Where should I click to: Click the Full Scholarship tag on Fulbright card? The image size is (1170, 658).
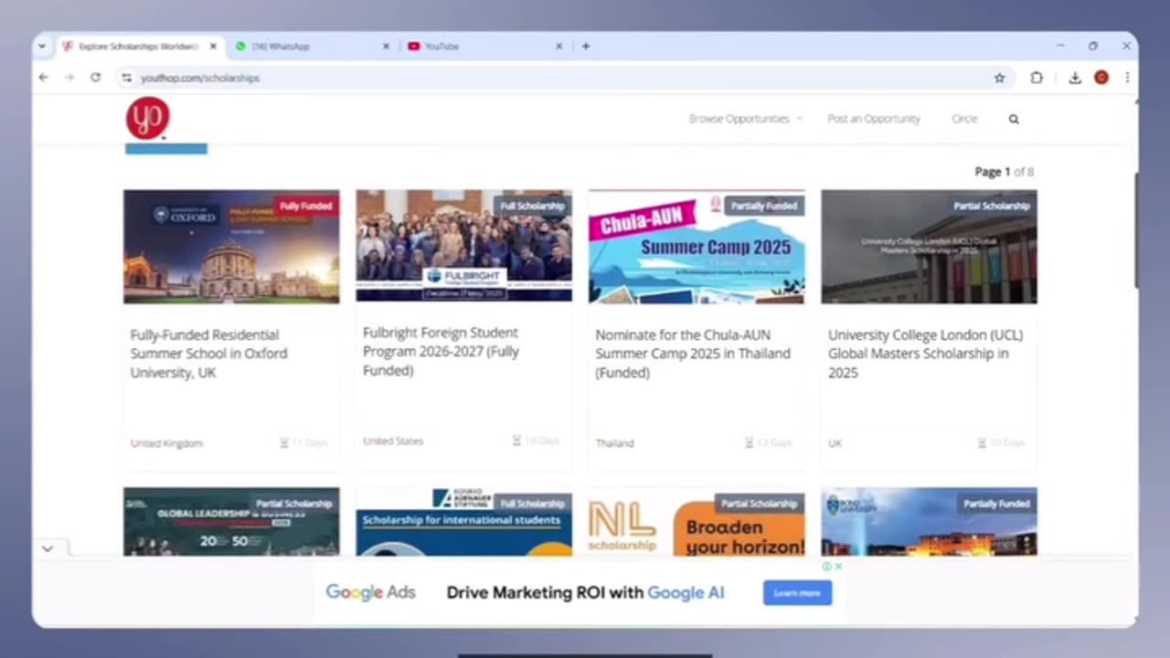532,207
